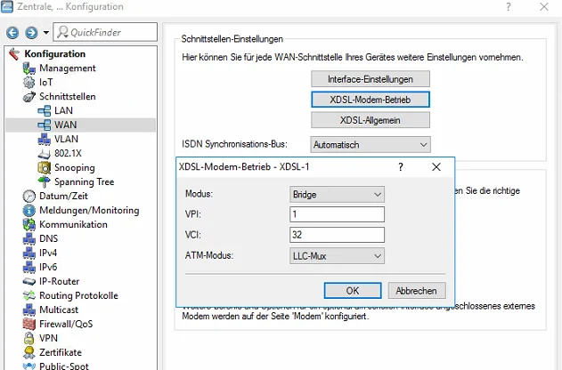Click the IP-Router icon
This screenshot has width=562, height=370.
coord(29,281)
